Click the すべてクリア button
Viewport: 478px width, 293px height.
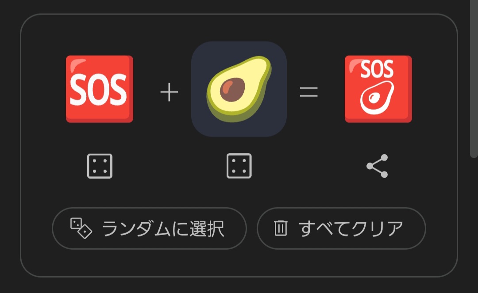point(341,228)
